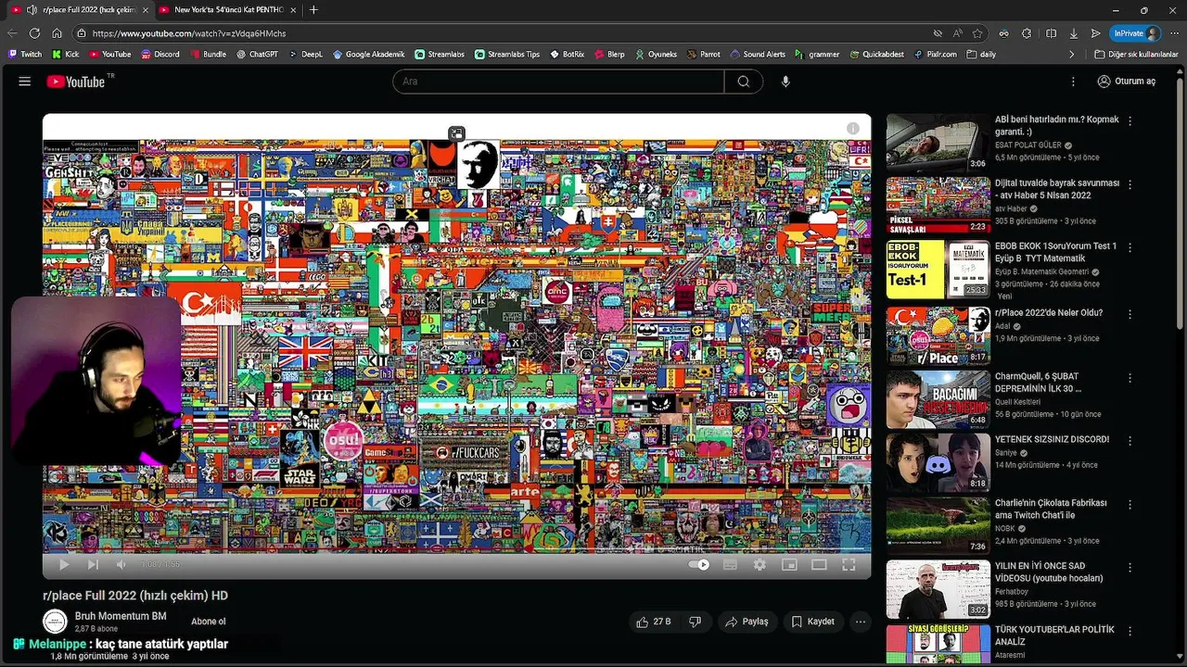
Task: Open 'Diğer sık kullanılanlar' folder
Action: (x=1136, y=55)
